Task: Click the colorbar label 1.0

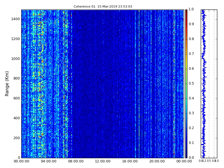Action: tap(191, 9)
